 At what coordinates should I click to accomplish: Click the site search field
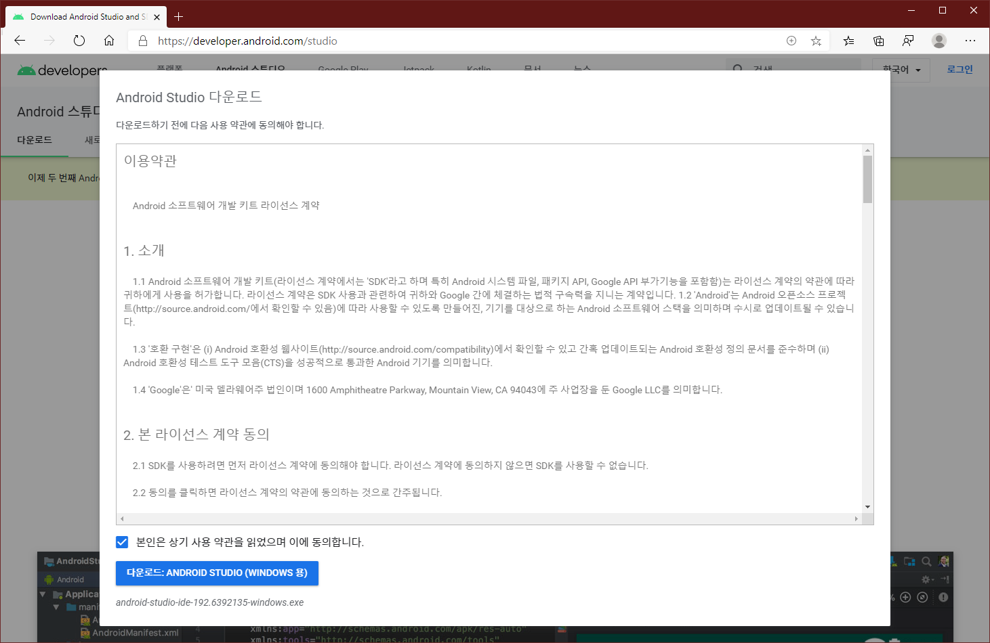point(793,69)
